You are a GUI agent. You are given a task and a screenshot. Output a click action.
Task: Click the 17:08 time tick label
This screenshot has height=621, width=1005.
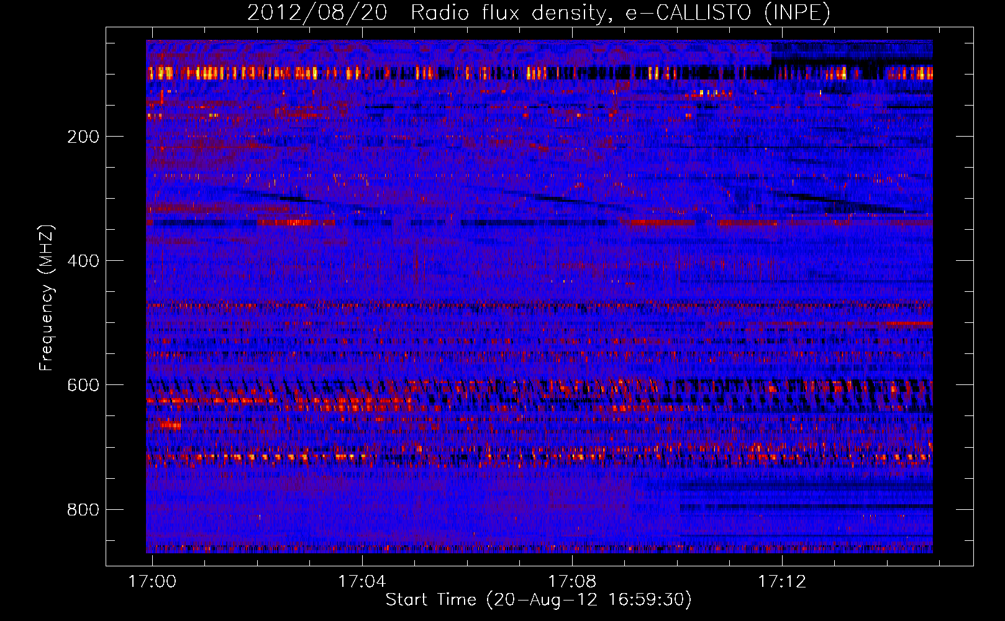coord(572,581)
